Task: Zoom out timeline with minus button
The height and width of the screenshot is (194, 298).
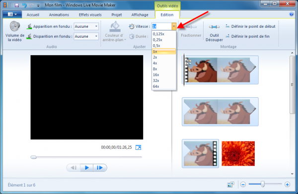Action: tap(243, 184)
